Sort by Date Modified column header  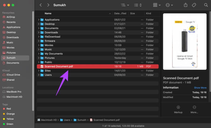120,13
